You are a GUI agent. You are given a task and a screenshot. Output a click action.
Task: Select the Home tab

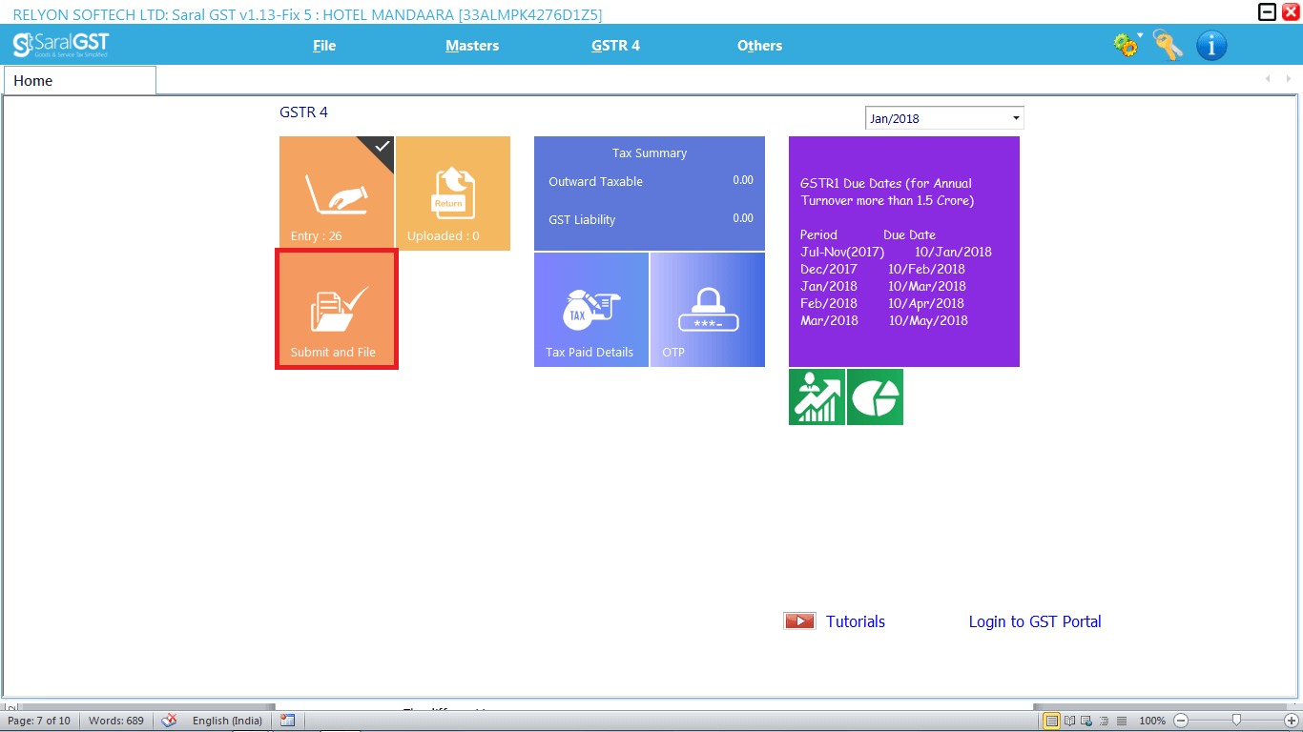pyautogui.click(x=80, y=81)
